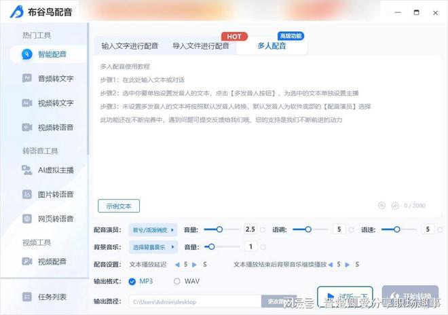The width and height of the screenshot is (448, 315).
Task: Open the 音频转文字 sidebar tool
Action: coord(48,78)
